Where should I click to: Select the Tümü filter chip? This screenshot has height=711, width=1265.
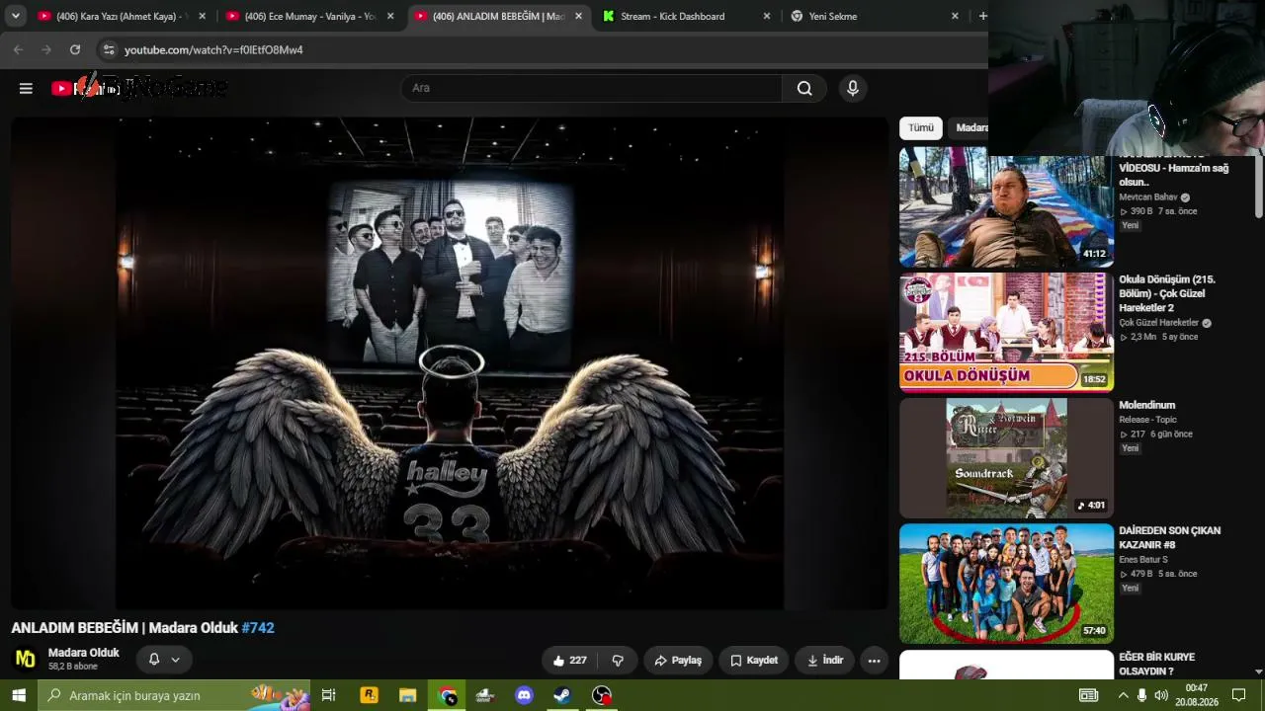pos(921,128)
